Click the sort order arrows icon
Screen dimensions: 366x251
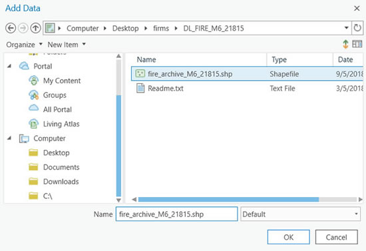pyautogui.click(x=345, y=44)
